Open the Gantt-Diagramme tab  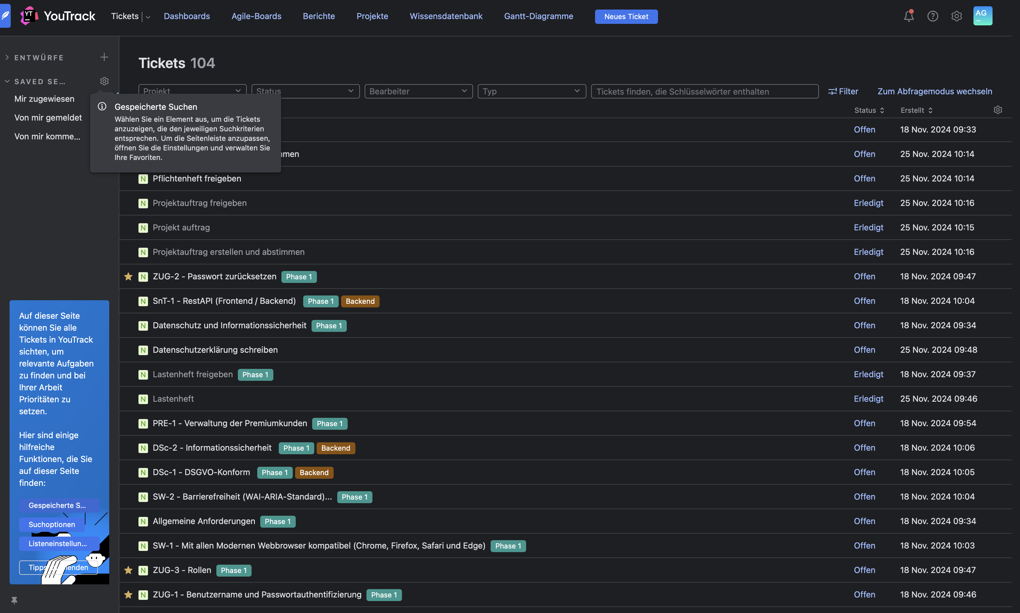538,16
